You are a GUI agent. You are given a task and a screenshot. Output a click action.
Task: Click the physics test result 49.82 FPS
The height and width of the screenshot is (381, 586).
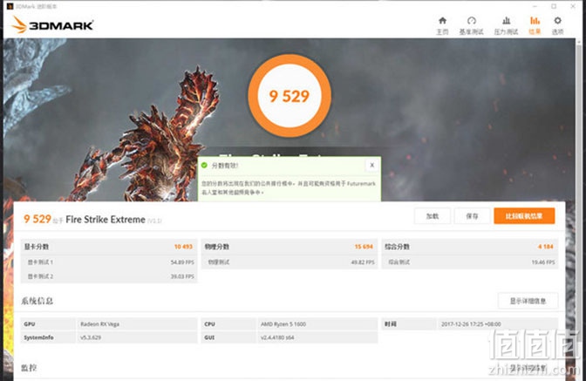coord(363,262)
